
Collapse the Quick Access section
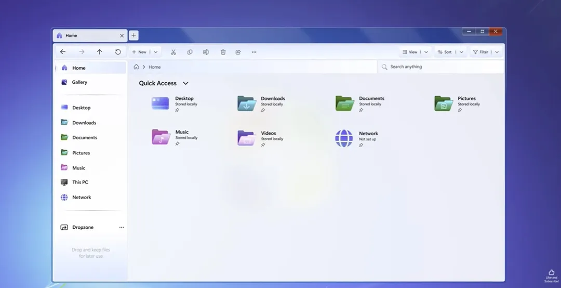[185, 83]
